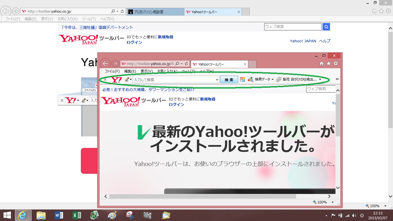Click gear icon in the red-framed window
Viewport: 393px width, 221px height.
336,64
